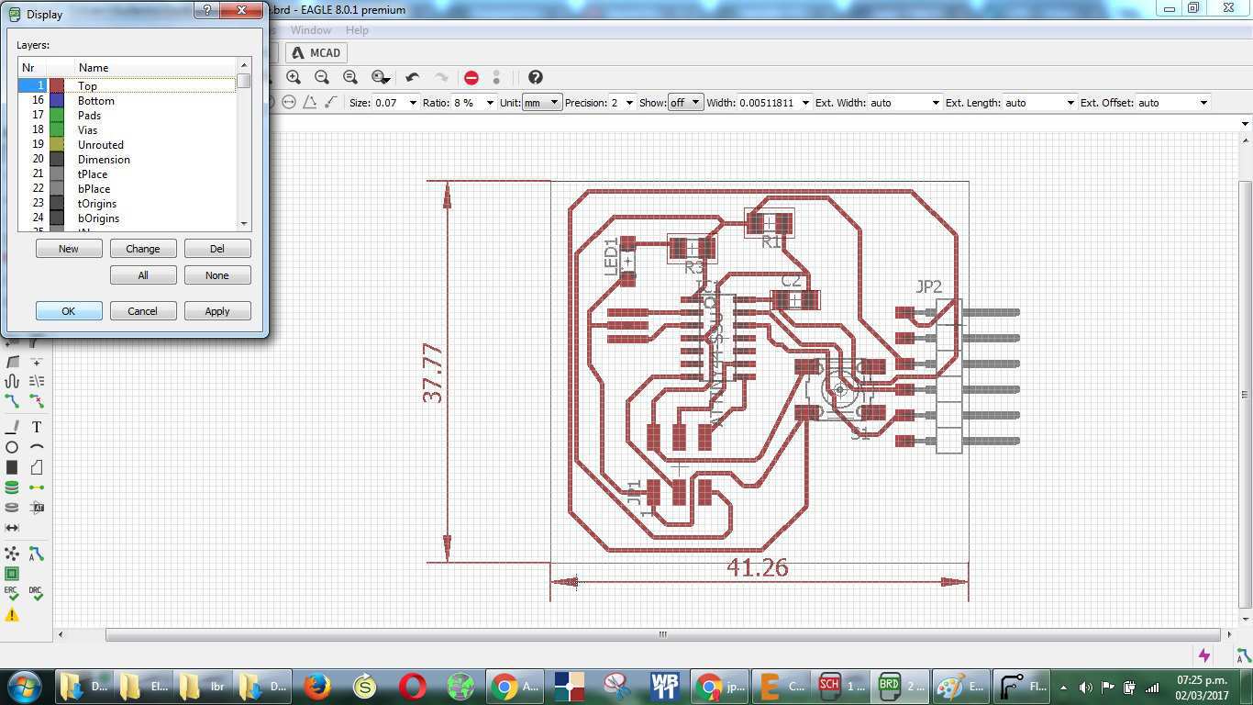
Task: Open the Width dropdown
Action: click(x=805, y=103)
